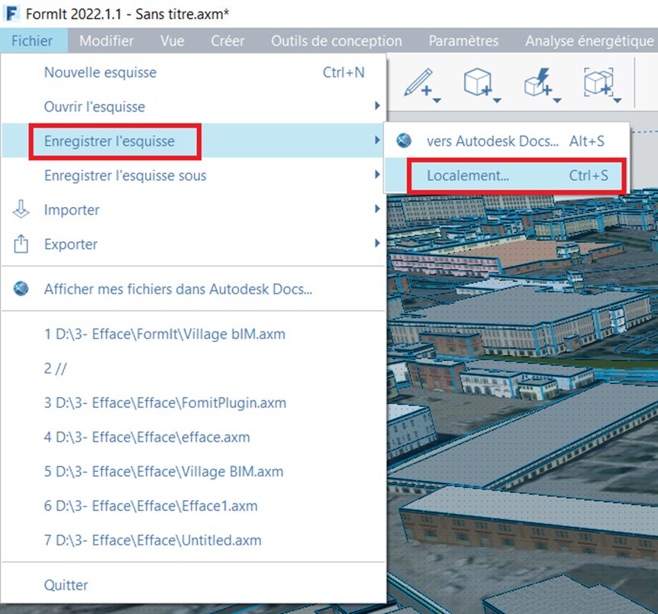658x614 pixels.
Task: Click the Importer arrow icon
Action: (21, 209)
